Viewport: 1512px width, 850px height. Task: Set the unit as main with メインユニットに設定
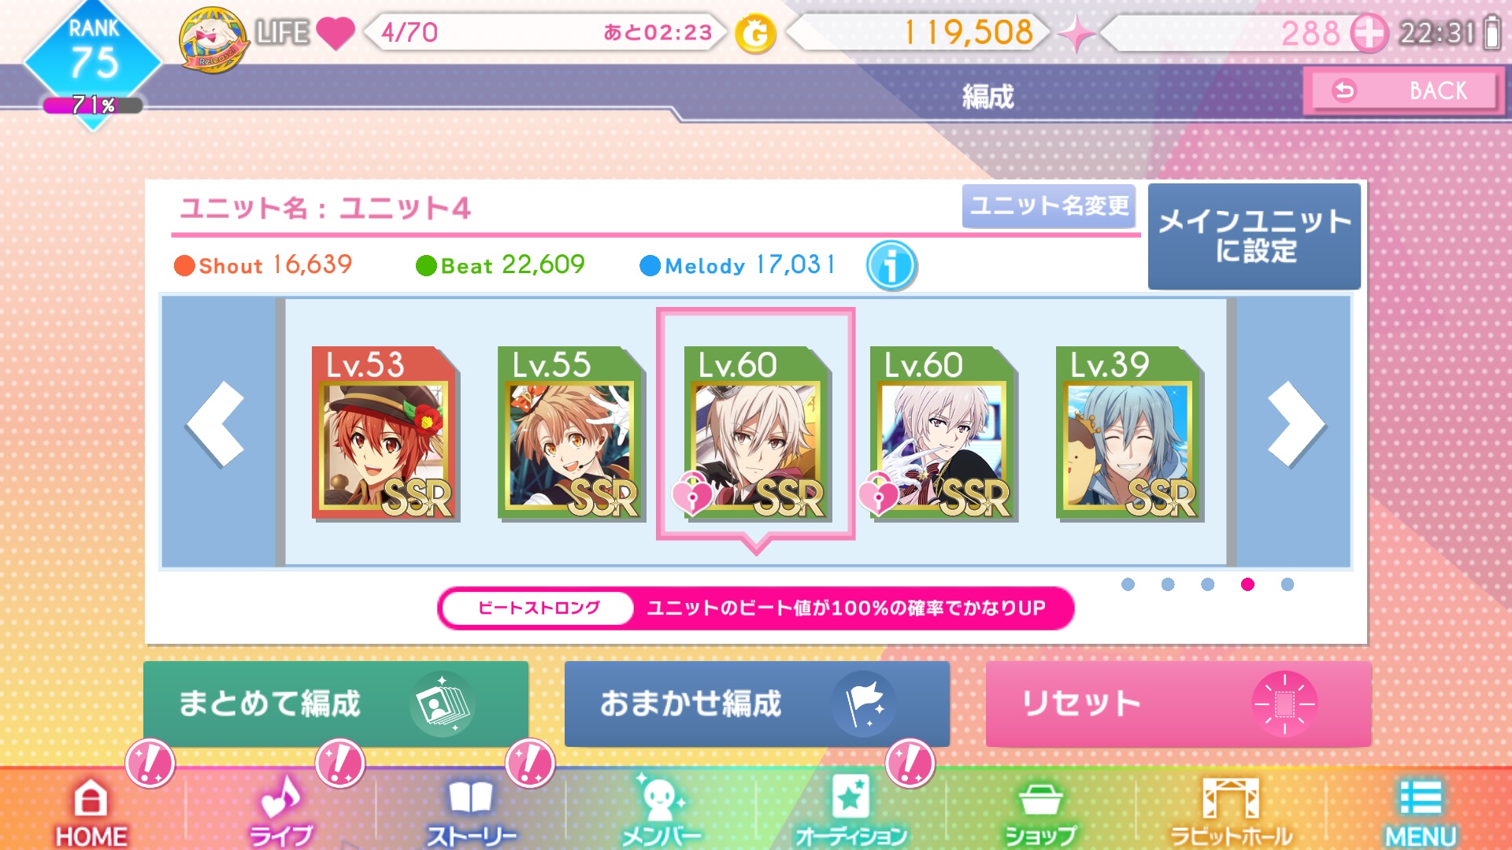point(1254,236)
